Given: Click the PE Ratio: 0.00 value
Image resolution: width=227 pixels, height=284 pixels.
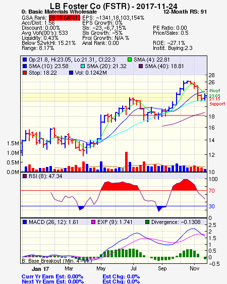Looking at the screenshot, I should point(170,28).
